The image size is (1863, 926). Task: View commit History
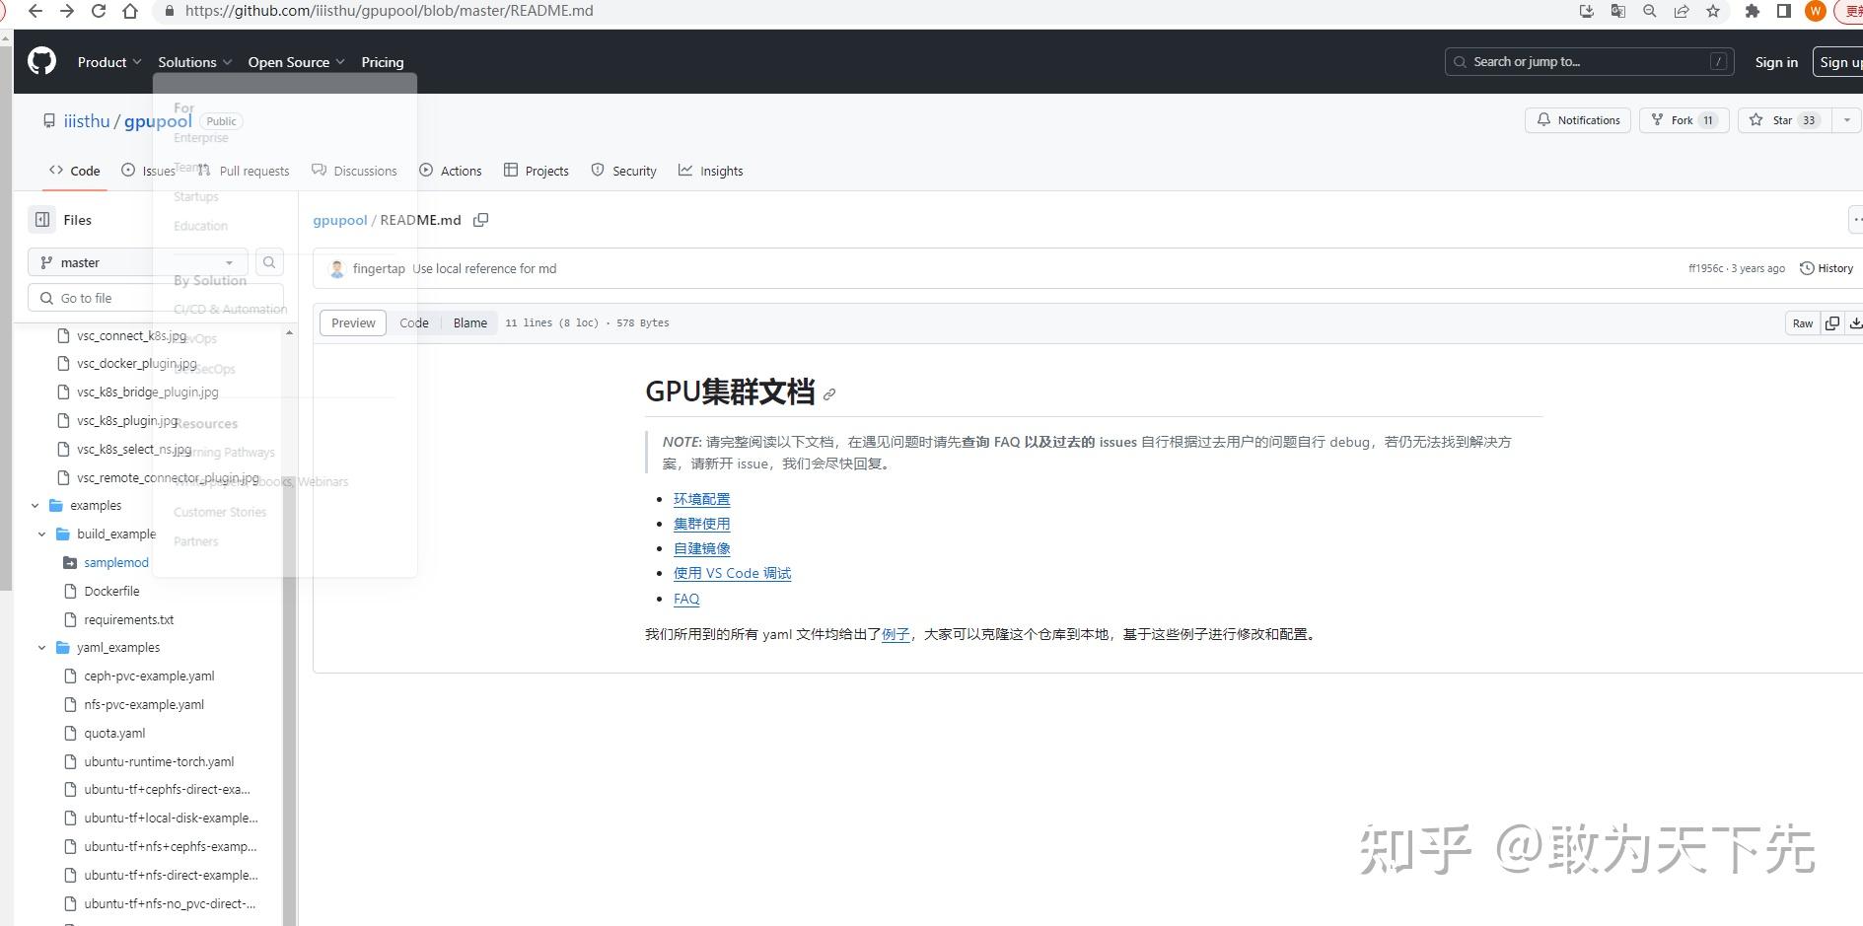(x=1827, y=268)
